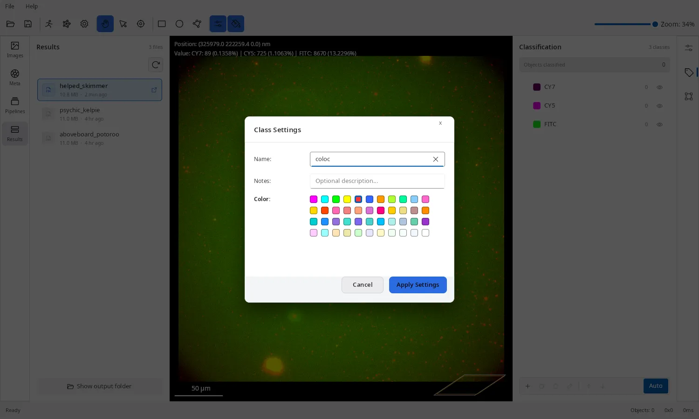Click the open folder toolbar icon
The width and height of the screenshot is (699, 419).
tap(10, 24)
